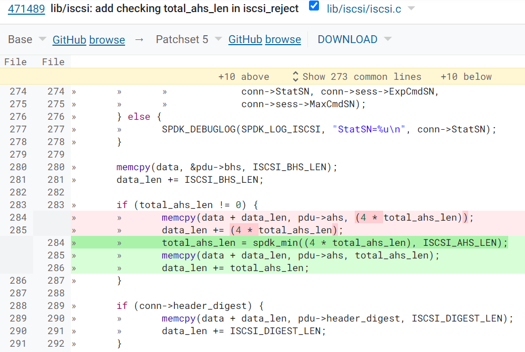The height and width of the screenshot is (352, 525).
Task: Select right line number 292
Action: (x=56, y=343)
